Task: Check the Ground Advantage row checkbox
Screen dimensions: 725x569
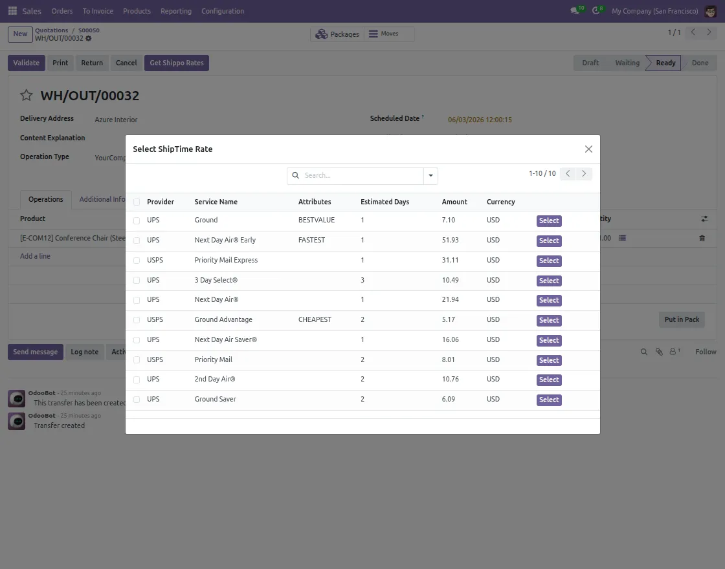Action: point(137,320)
